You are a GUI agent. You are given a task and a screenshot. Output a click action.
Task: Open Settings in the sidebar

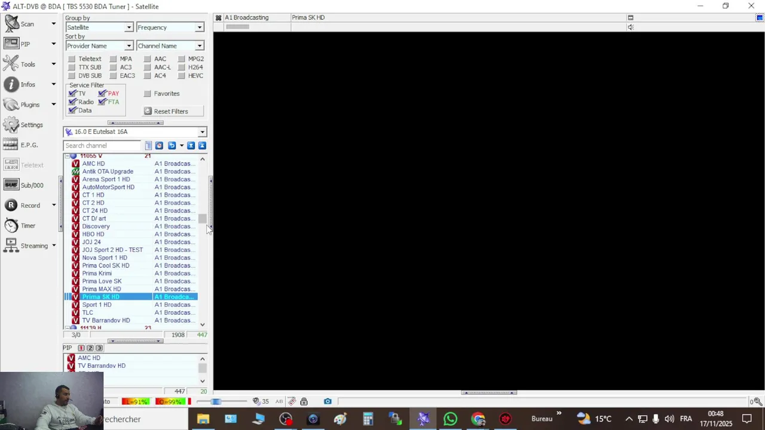pyautogui.click(x=23, y=125)
